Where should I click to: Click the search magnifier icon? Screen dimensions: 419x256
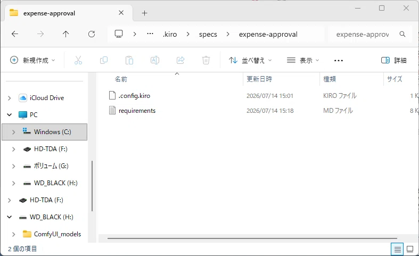[x=402, y=34]
